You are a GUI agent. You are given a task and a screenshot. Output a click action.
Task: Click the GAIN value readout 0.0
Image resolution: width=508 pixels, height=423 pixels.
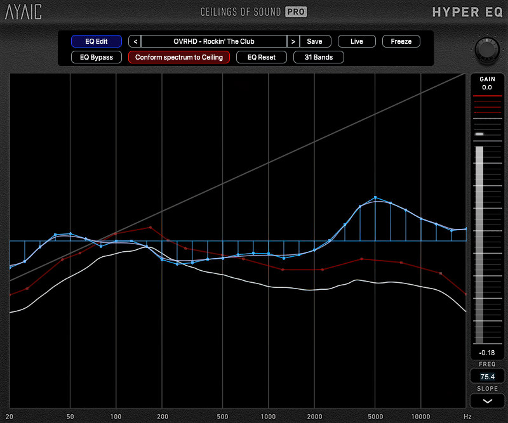[487, 88]
